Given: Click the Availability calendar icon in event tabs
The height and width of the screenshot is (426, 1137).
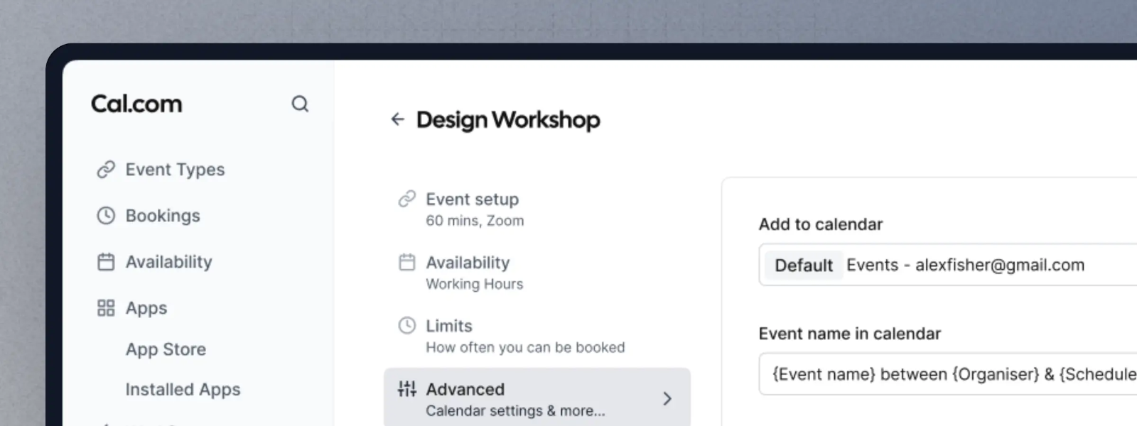Looking at the screenshot, I should point(406,263).
